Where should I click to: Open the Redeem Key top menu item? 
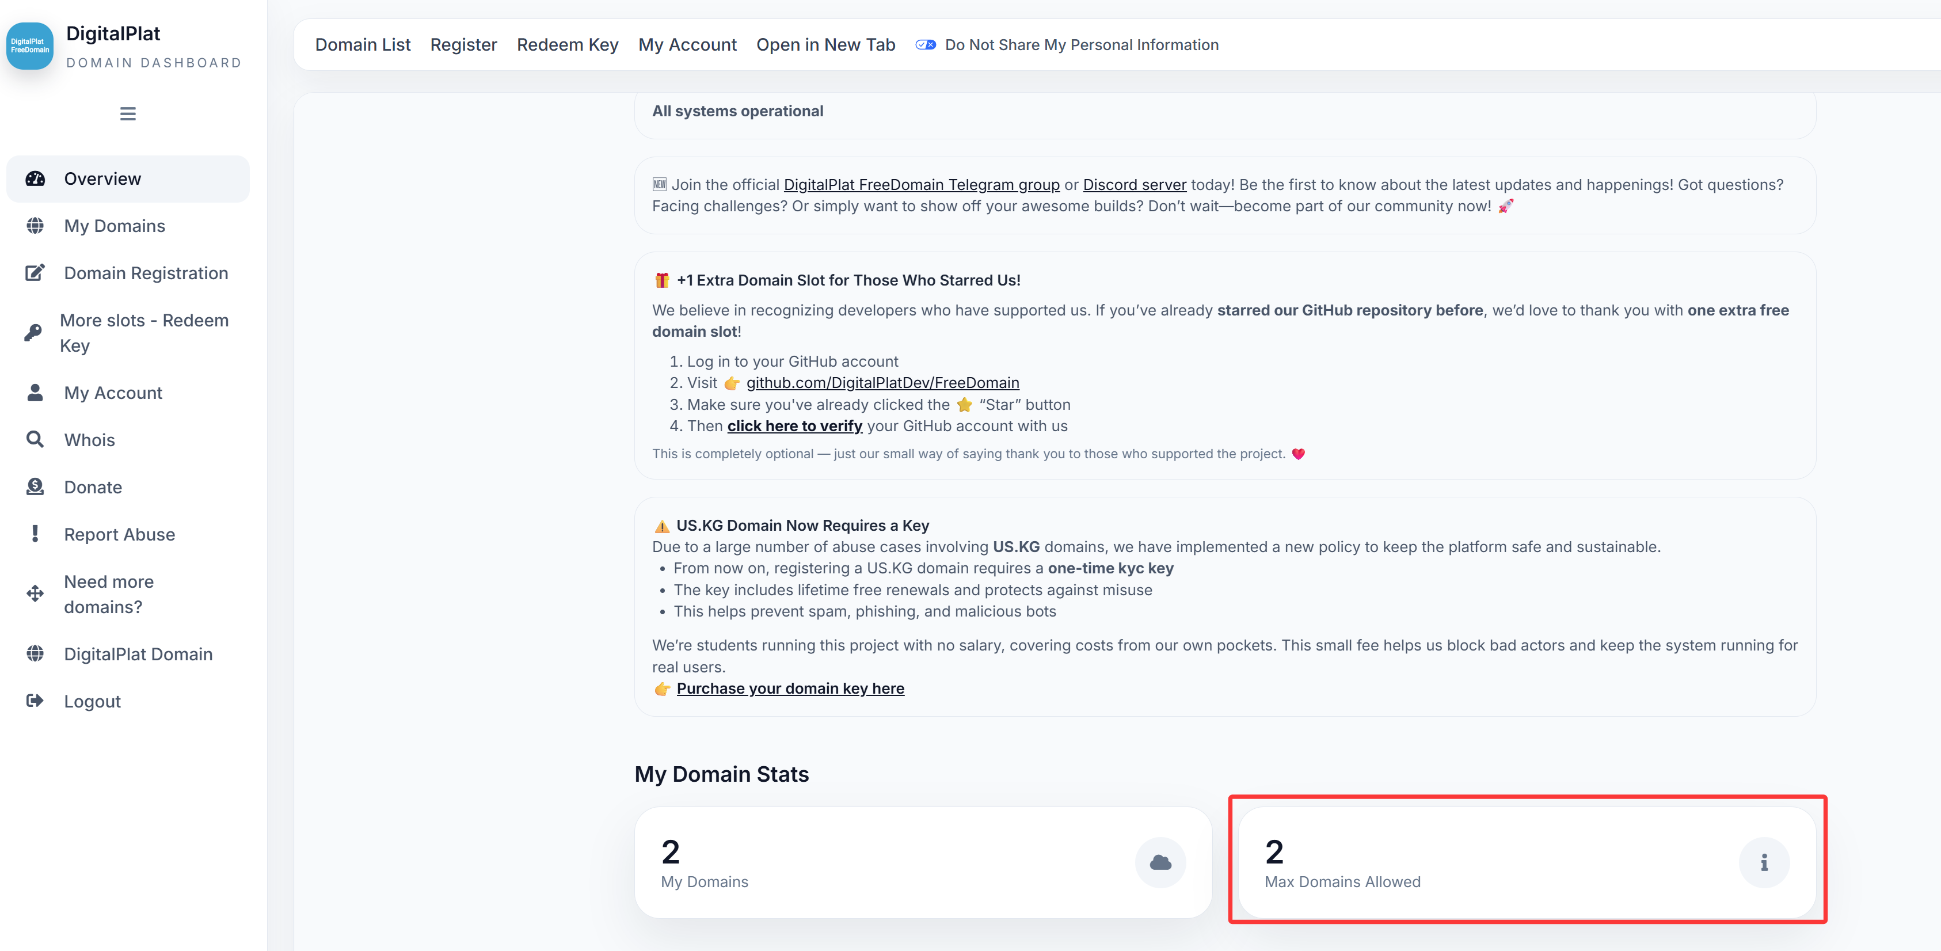568,45
